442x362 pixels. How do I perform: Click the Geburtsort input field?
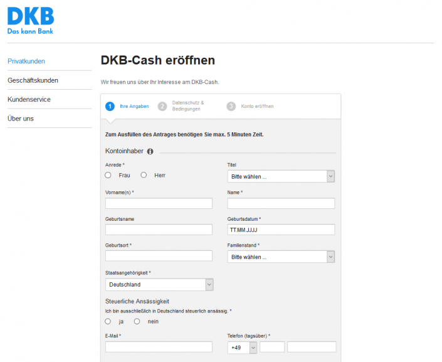click(159, 256)
